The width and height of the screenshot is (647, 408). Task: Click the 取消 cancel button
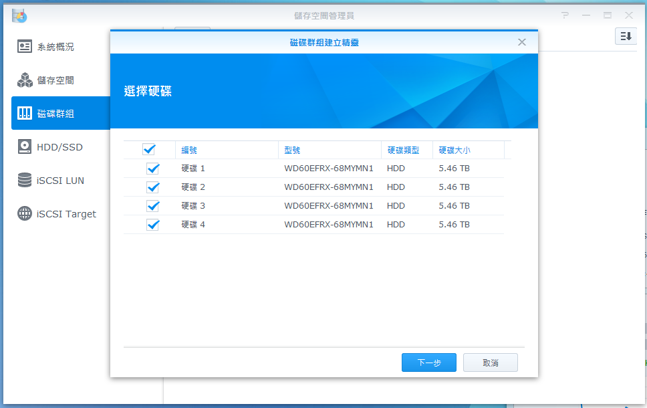490,363
